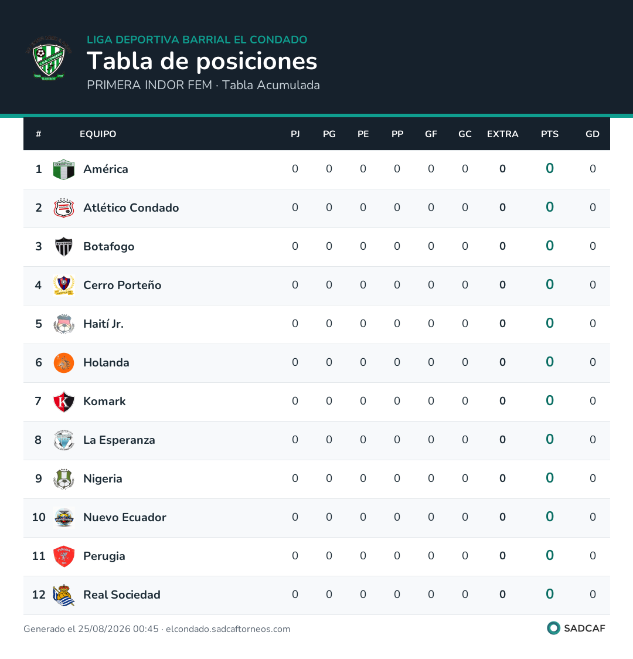Open the Cerro Porteño team crest
This screenshot has height=659, width=633.
(64, 286)
